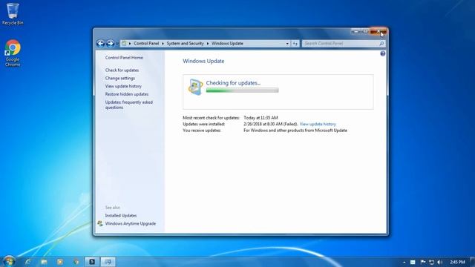Open Updates: frequently asked questions

click(x=129, y=105)
